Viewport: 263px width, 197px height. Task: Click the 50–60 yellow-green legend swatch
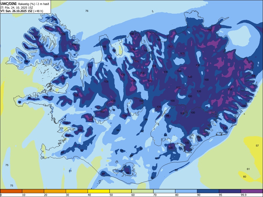(x=120, y=191)
